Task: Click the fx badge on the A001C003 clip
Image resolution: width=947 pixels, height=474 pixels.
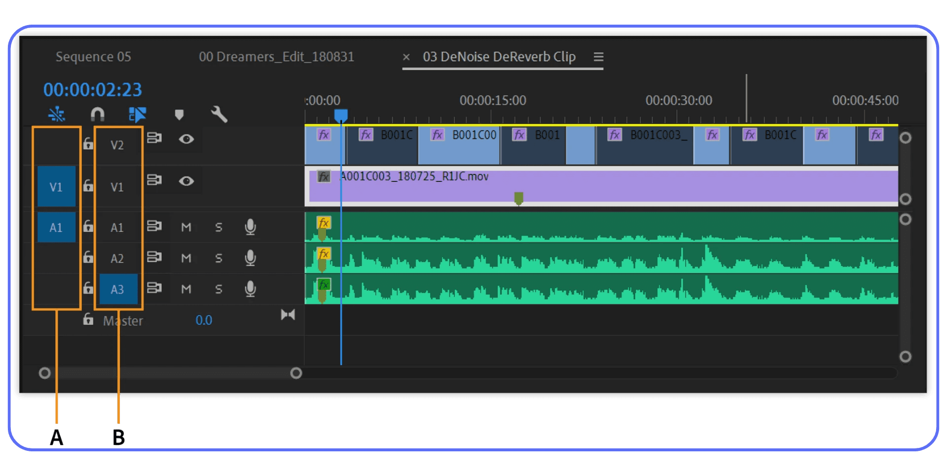Action: click(x=324, y=176)
